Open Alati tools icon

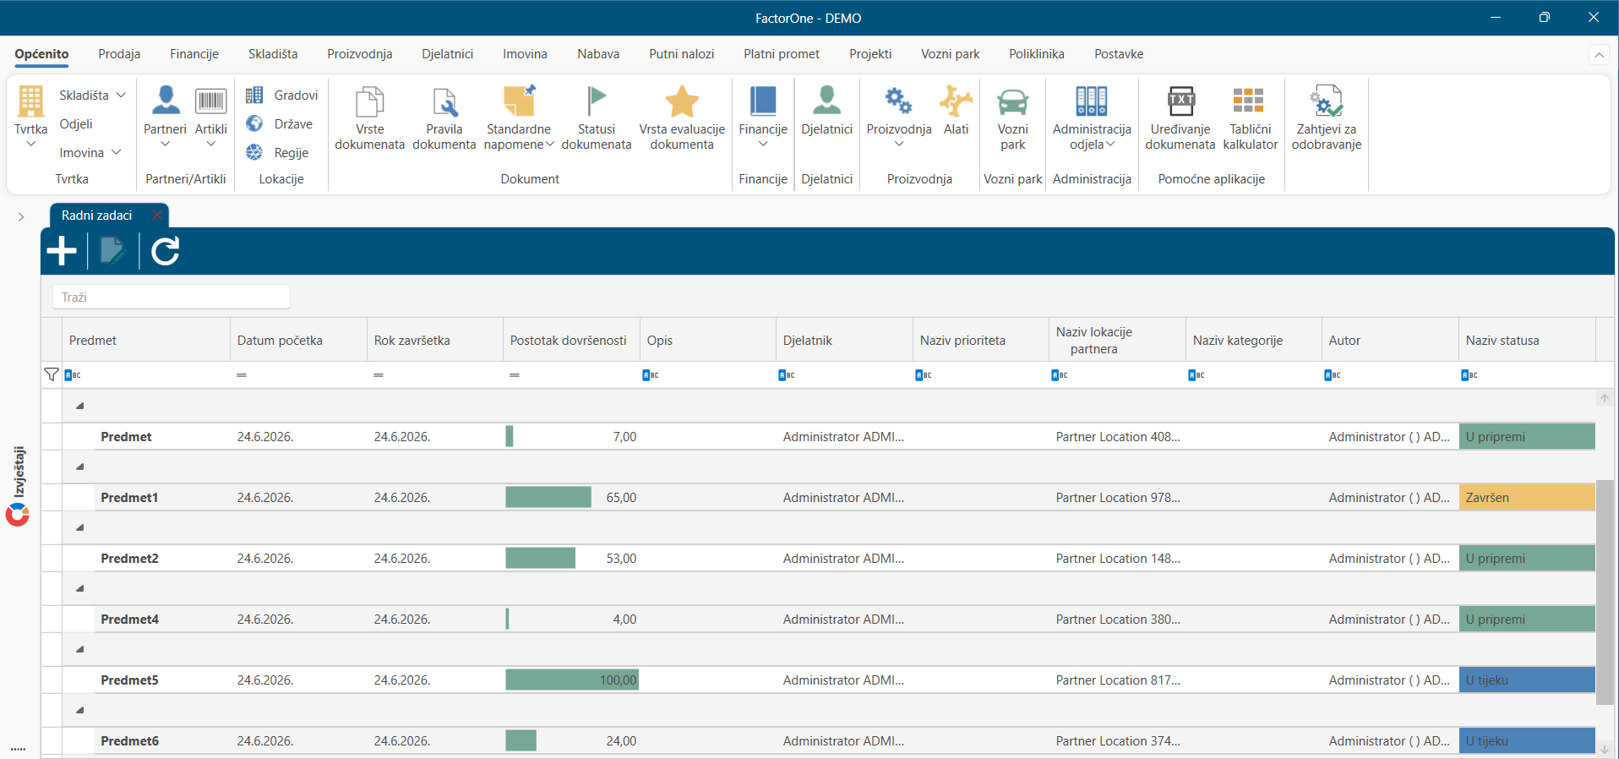pos(956,101)
